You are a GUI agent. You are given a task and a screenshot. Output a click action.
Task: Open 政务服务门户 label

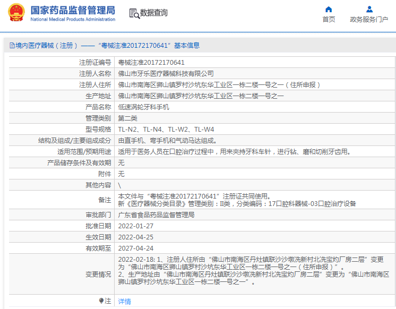click(x=369, y=20)
